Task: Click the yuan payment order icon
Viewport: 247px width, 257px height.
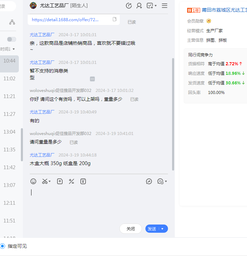Action: tap(83, 181)
